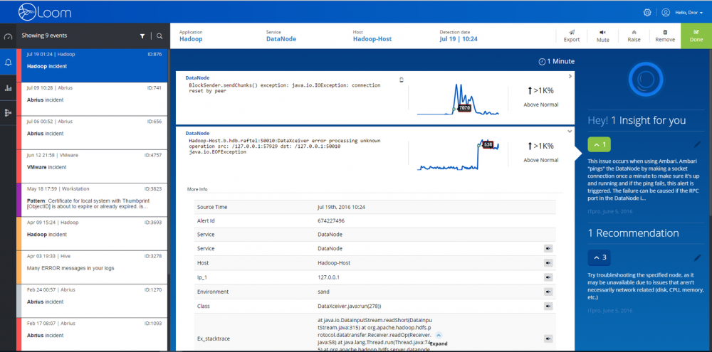This screenshot has width=712, height=352.
Task: Remove the incident via Remove button
Action: coord(665,36)
